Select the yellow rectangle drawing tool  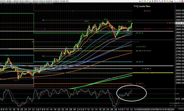[167, 1]
